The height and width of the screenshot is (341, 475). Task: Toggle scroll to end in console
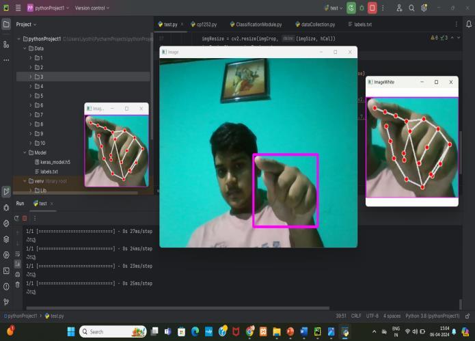[18, 264]
